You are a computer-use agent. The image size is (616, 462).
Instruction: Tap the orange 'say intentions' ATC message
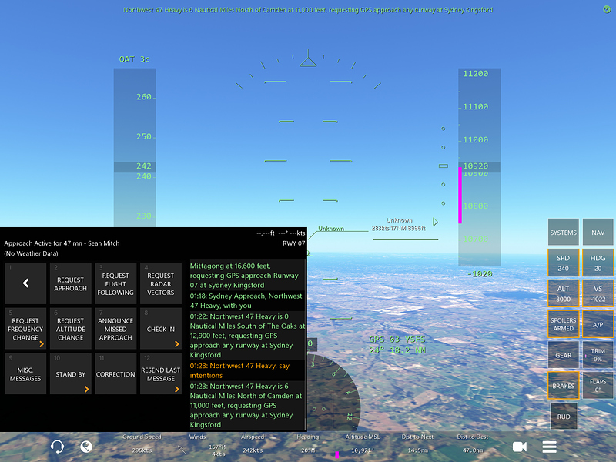coord(247,370)
